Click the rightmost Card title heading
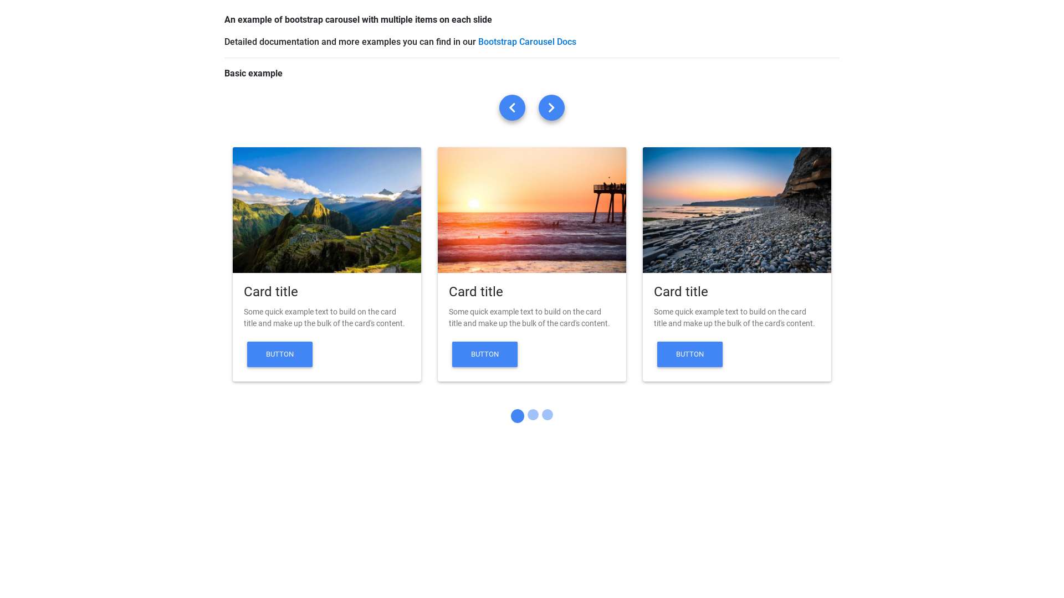 (x=681, y=292)
